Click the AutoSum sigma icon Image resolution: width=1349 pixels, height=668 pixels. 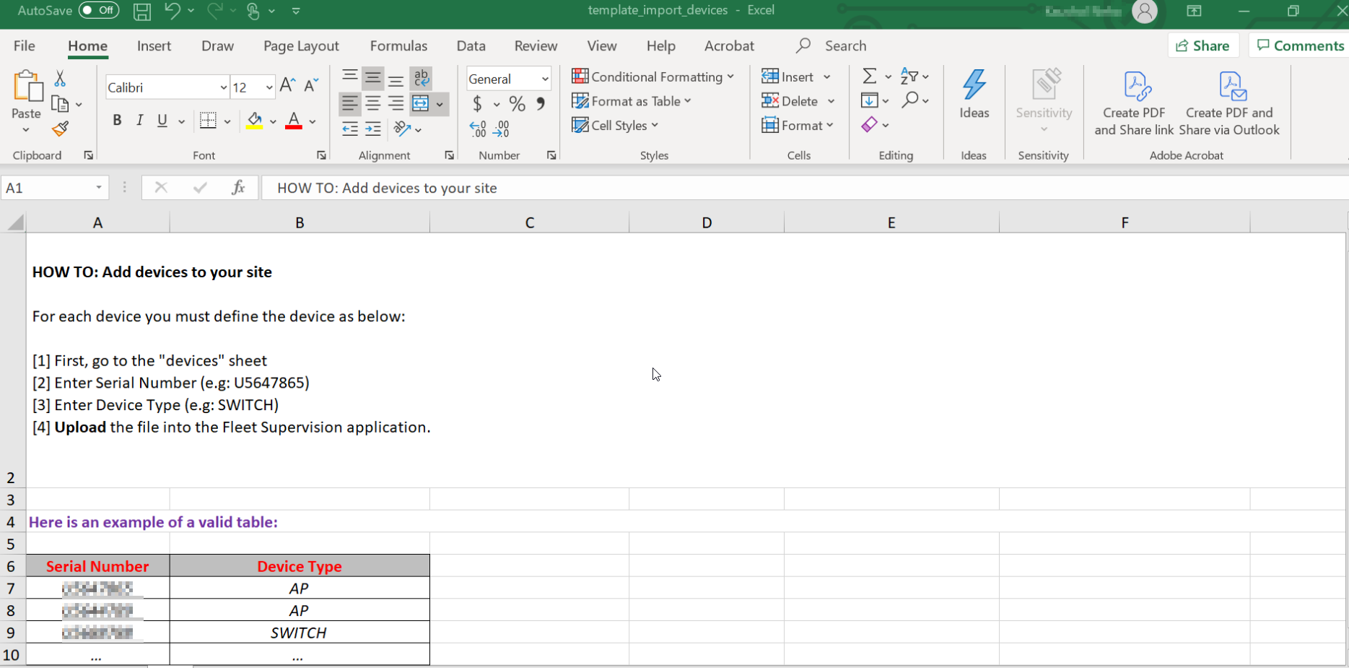(x=870, y=76)
